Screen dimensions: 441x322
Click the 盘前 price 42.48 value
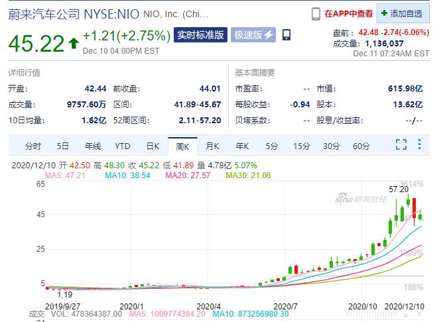click(368, 32)
